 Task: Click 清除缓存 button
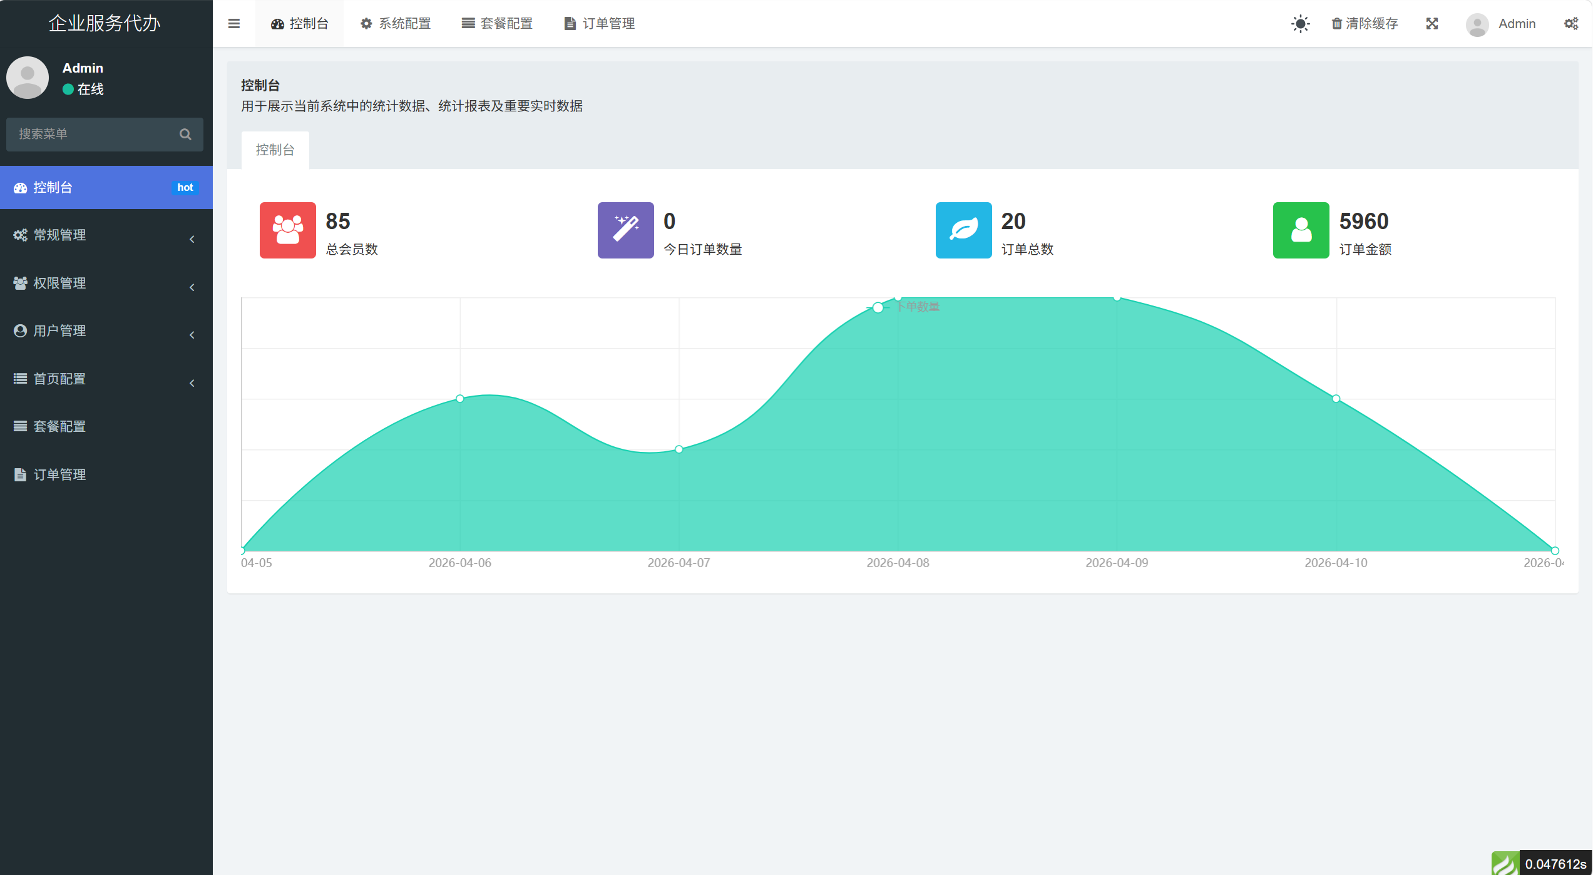[x=1365, y=24]
